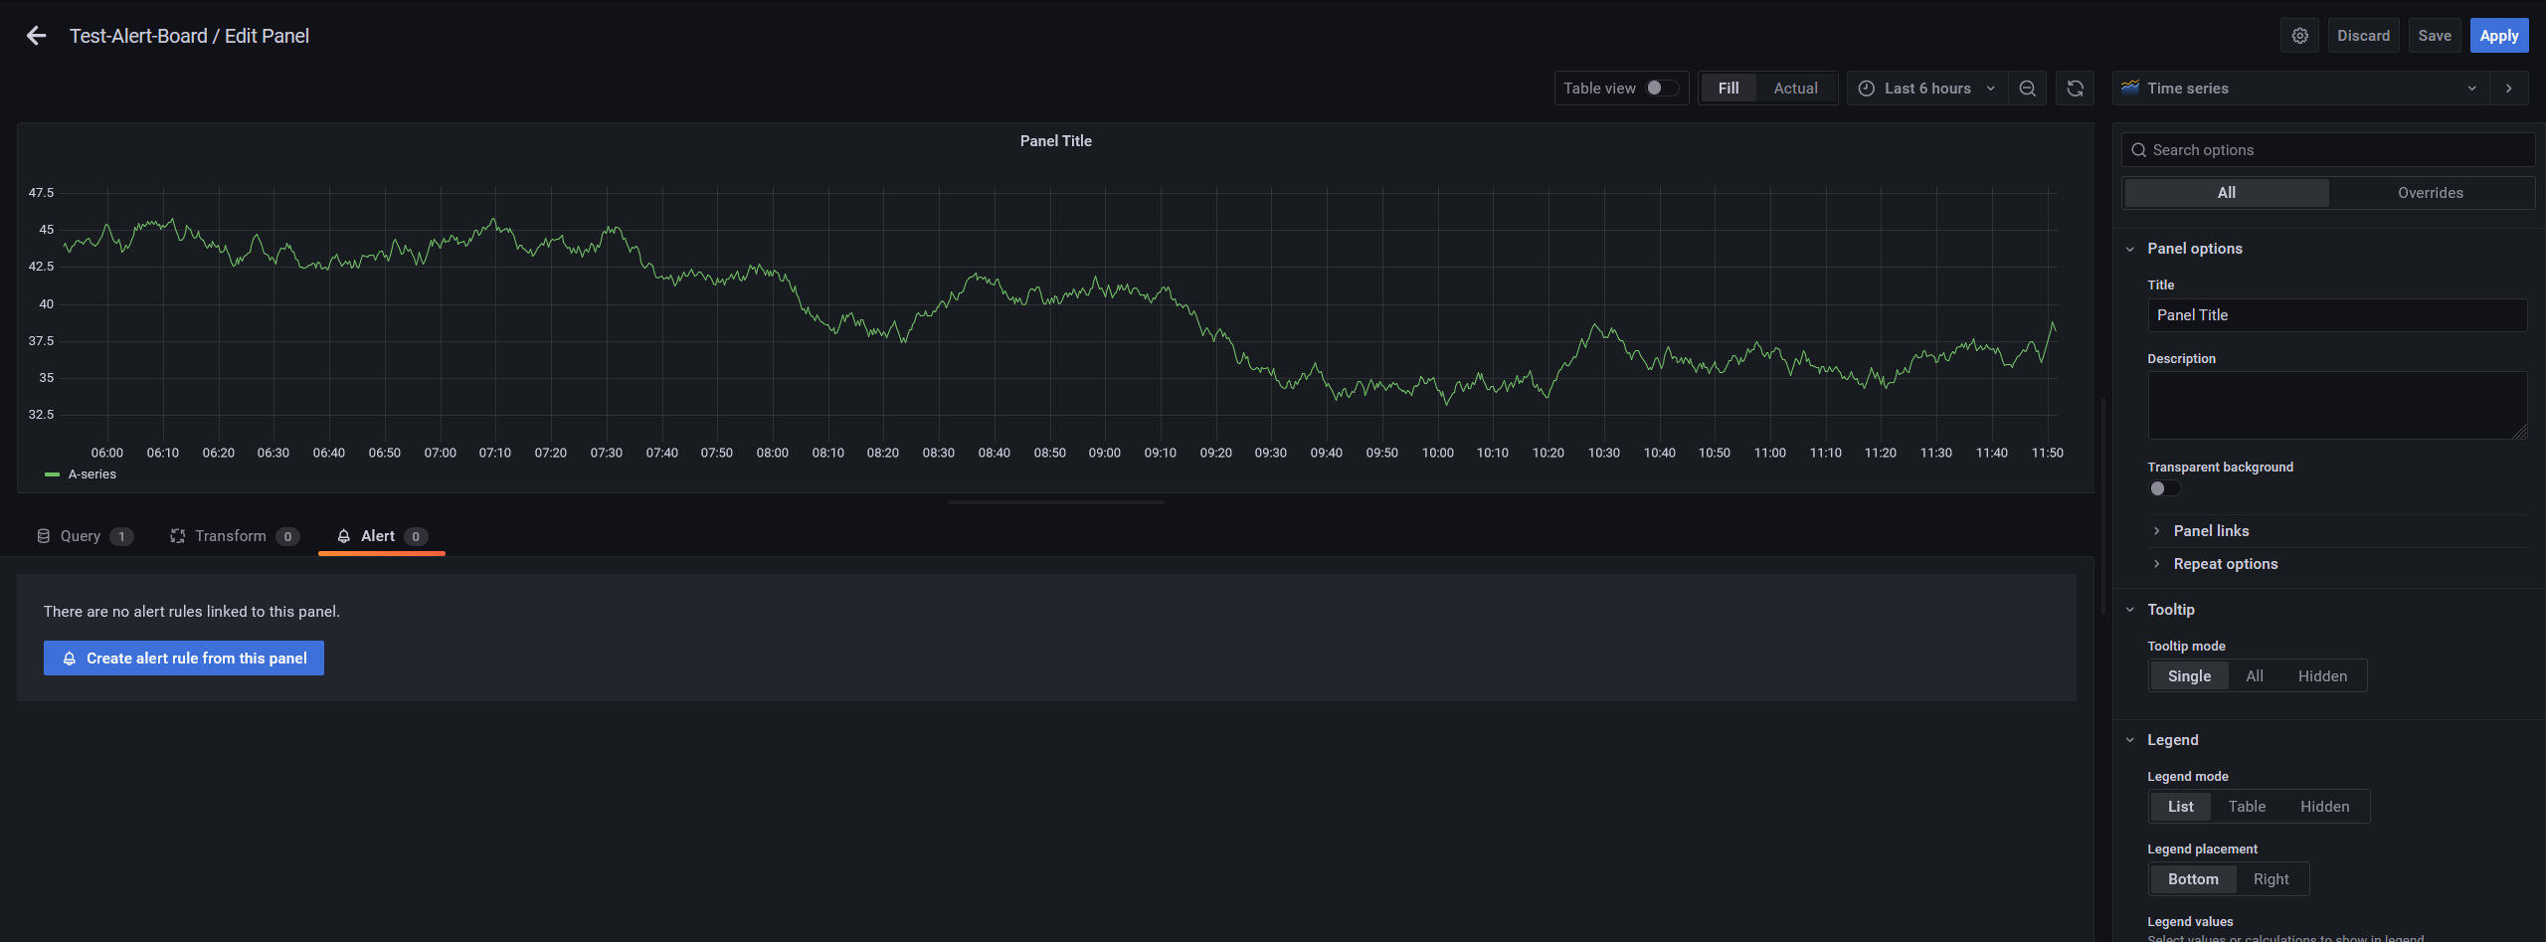Click the database icon on Query tab
The image size is (2546, 942).
[x=44, y=536]
